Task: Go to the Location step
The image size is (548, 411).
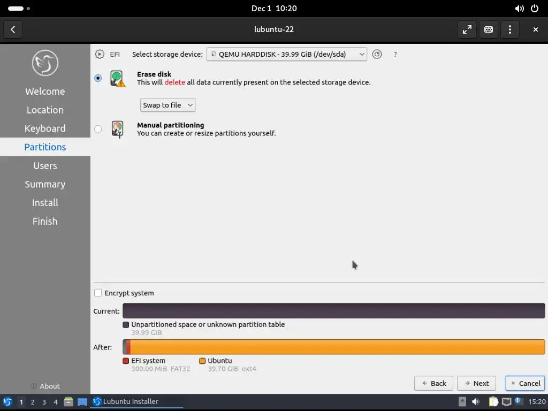Action: [45, 110]
